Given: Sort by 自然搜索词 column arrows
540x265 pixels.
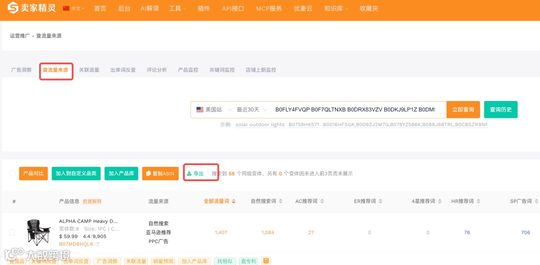Looking at the screenshot, I should [x=280, y=201].
